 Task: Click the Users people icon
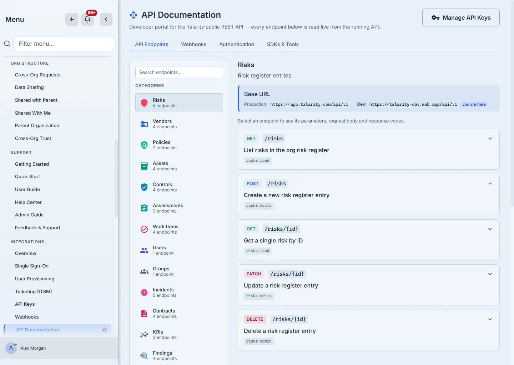144,250
